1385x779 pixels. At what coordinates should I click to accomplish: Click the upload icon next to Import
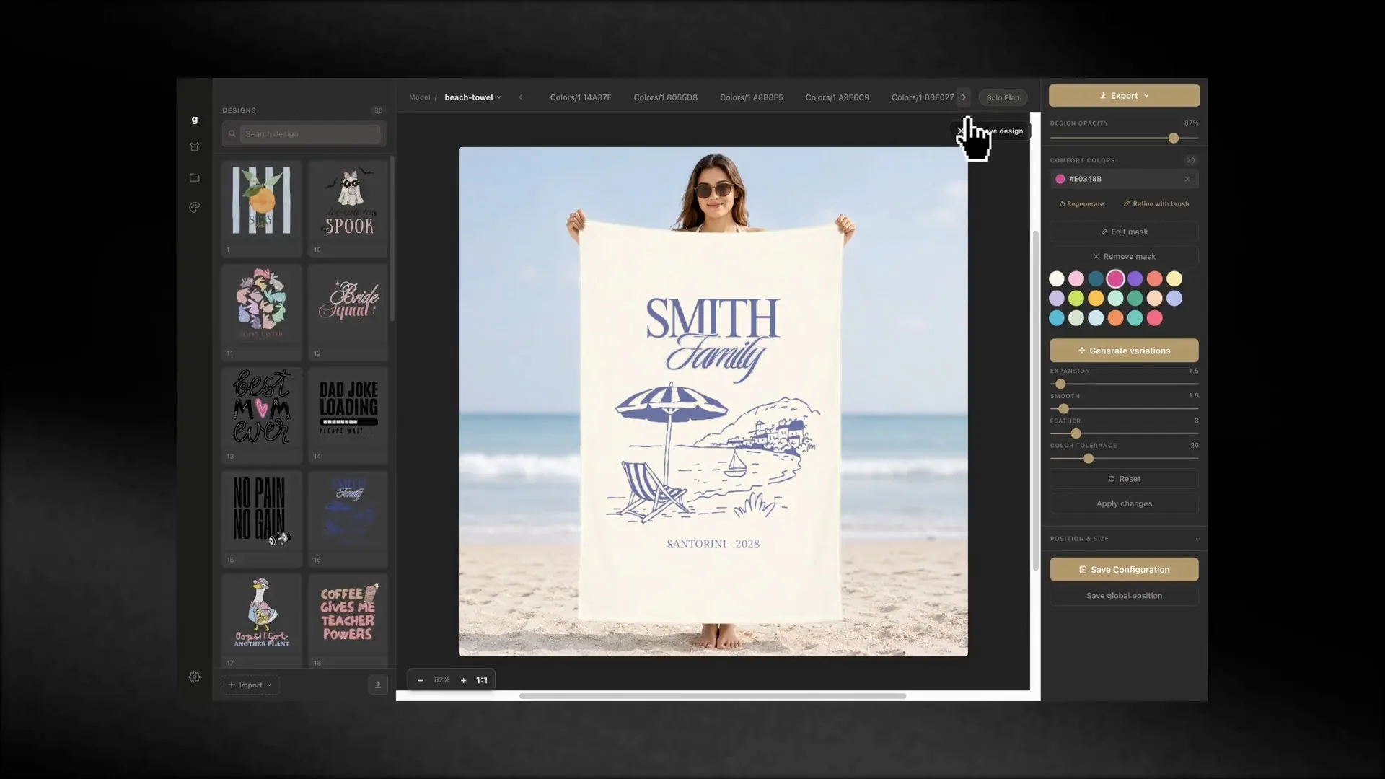pos(378,685)
